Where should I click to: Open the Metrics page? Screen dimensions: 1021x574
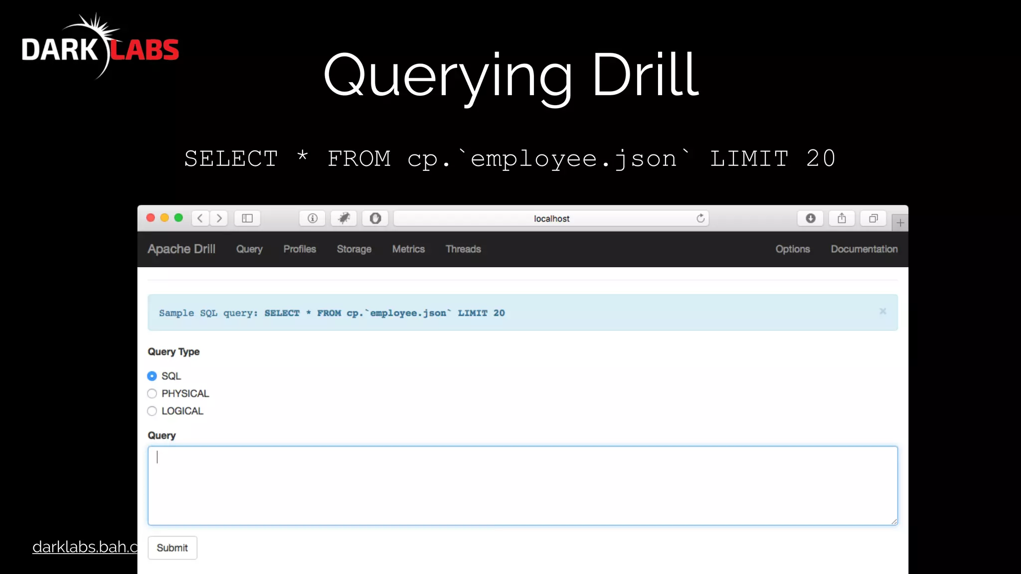pos(408,249)
